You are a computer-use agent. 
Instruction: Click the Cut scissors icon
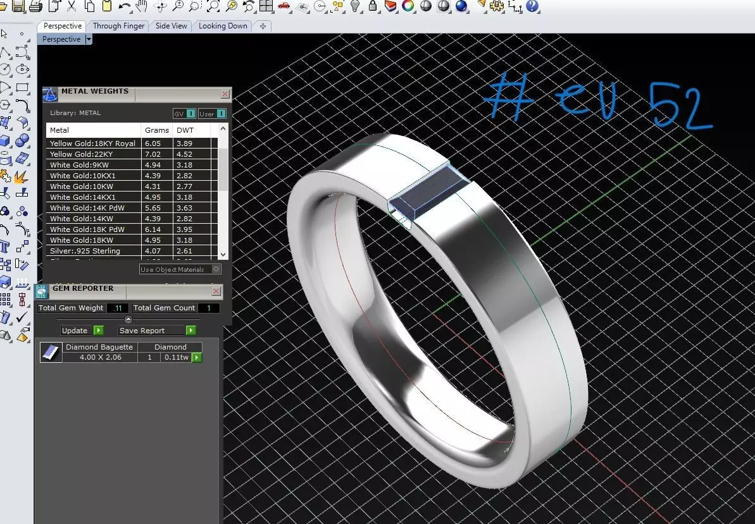coord(72,6)
